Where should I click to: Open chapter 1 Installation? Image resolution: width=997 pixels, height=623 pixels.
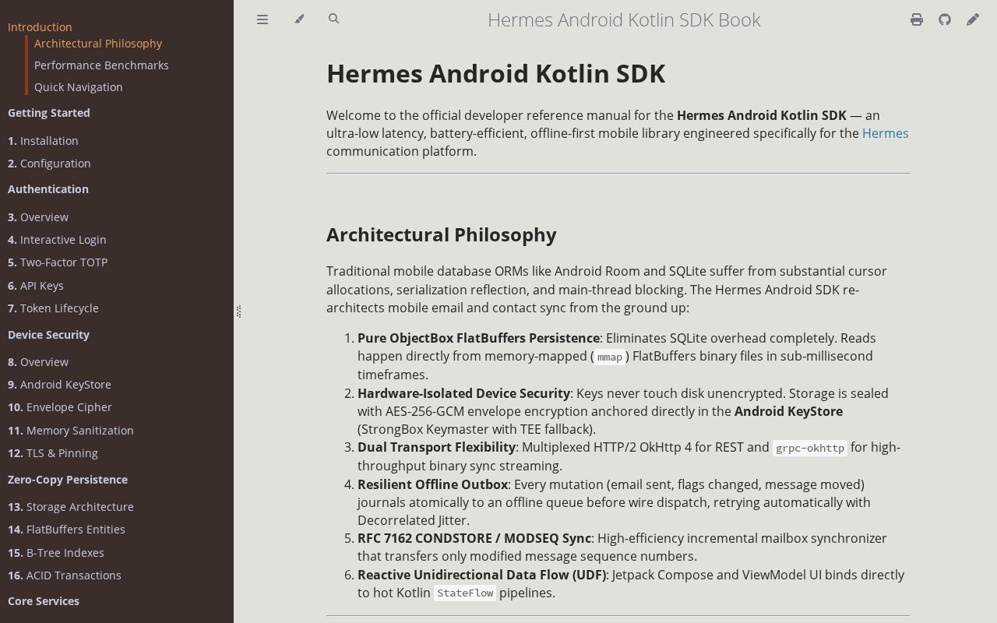(x=43, y=141)
